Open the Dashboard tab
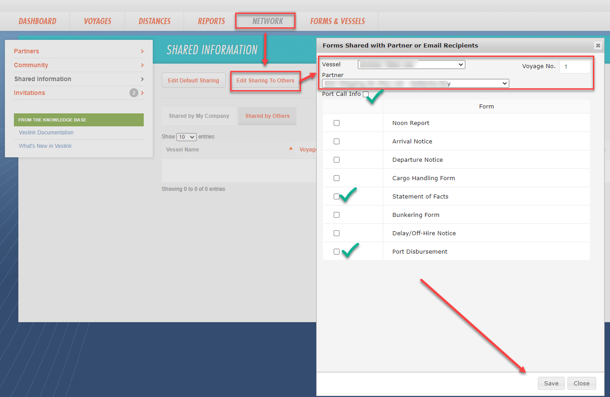The width and height of the screenshot is (610, 397). pyautogui.click(x=37, y=21)
